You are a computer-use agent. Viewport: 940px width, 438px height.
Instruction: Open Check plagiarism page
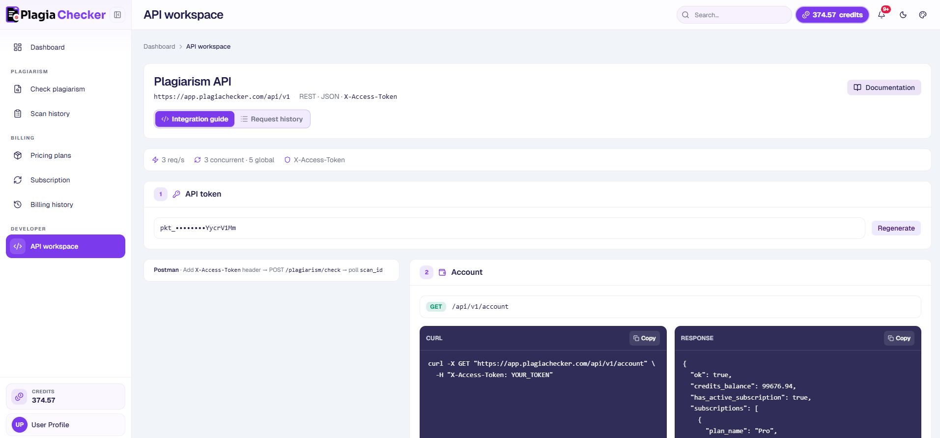point(65,89)
